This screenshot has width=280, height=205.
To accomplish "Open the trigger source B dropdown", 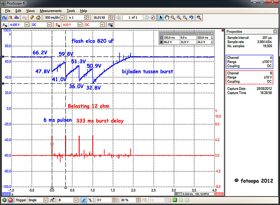I will click(76, 200).
